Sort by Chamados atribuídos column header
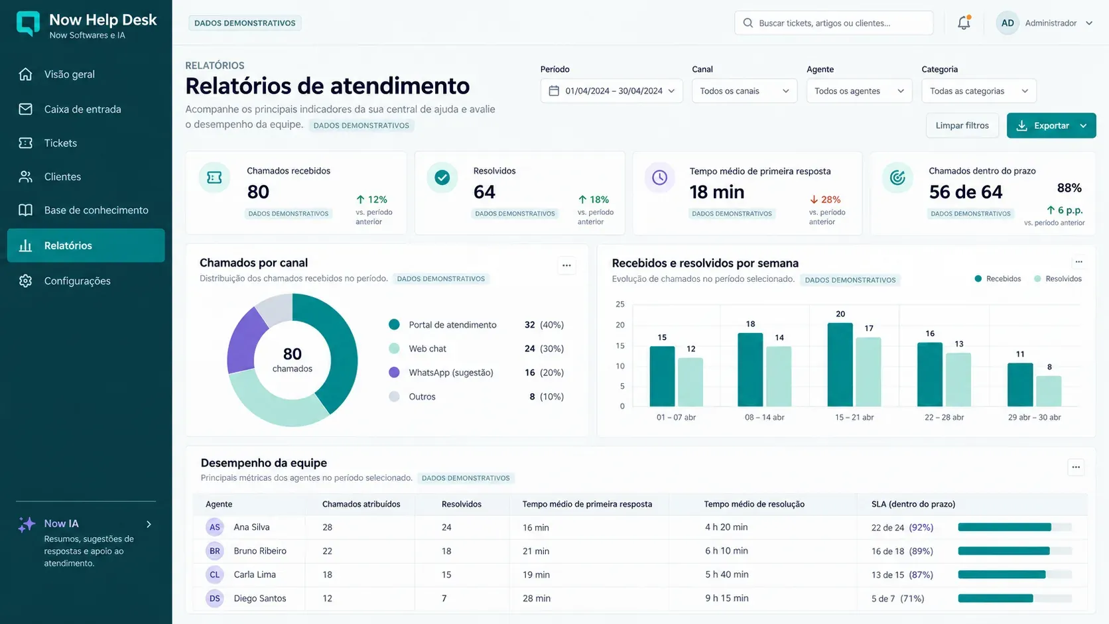The image size is (1109, 624). point(361,504)
